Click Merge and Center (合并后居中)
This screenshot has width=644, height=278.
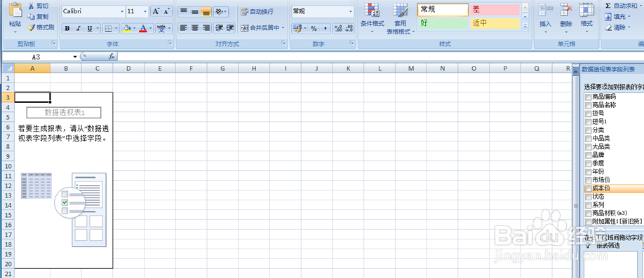click(260, 28)
